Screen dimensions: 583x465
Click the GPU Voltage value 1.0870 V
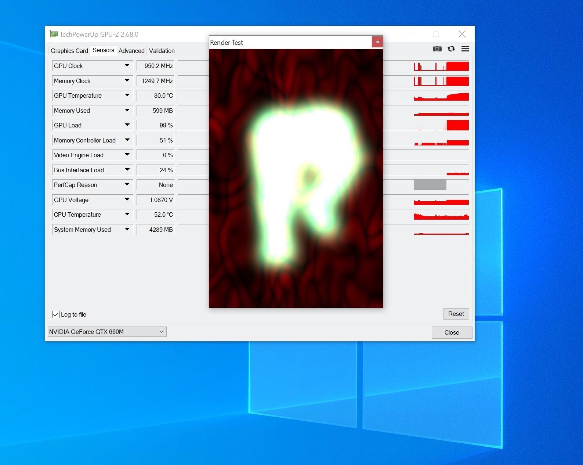coord(155,200)
